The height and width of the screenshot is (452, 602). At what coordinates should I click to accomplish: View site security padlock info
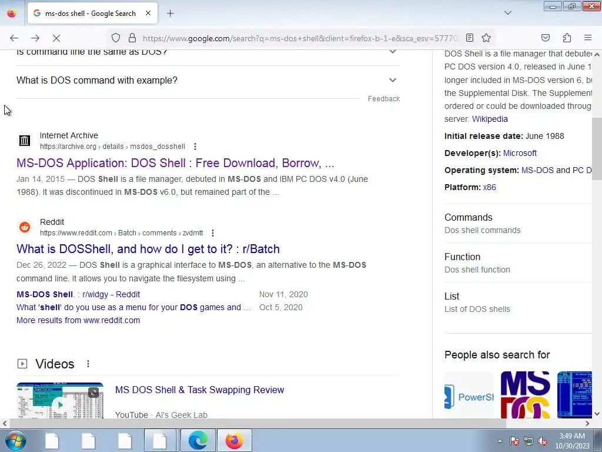(132, 38)
